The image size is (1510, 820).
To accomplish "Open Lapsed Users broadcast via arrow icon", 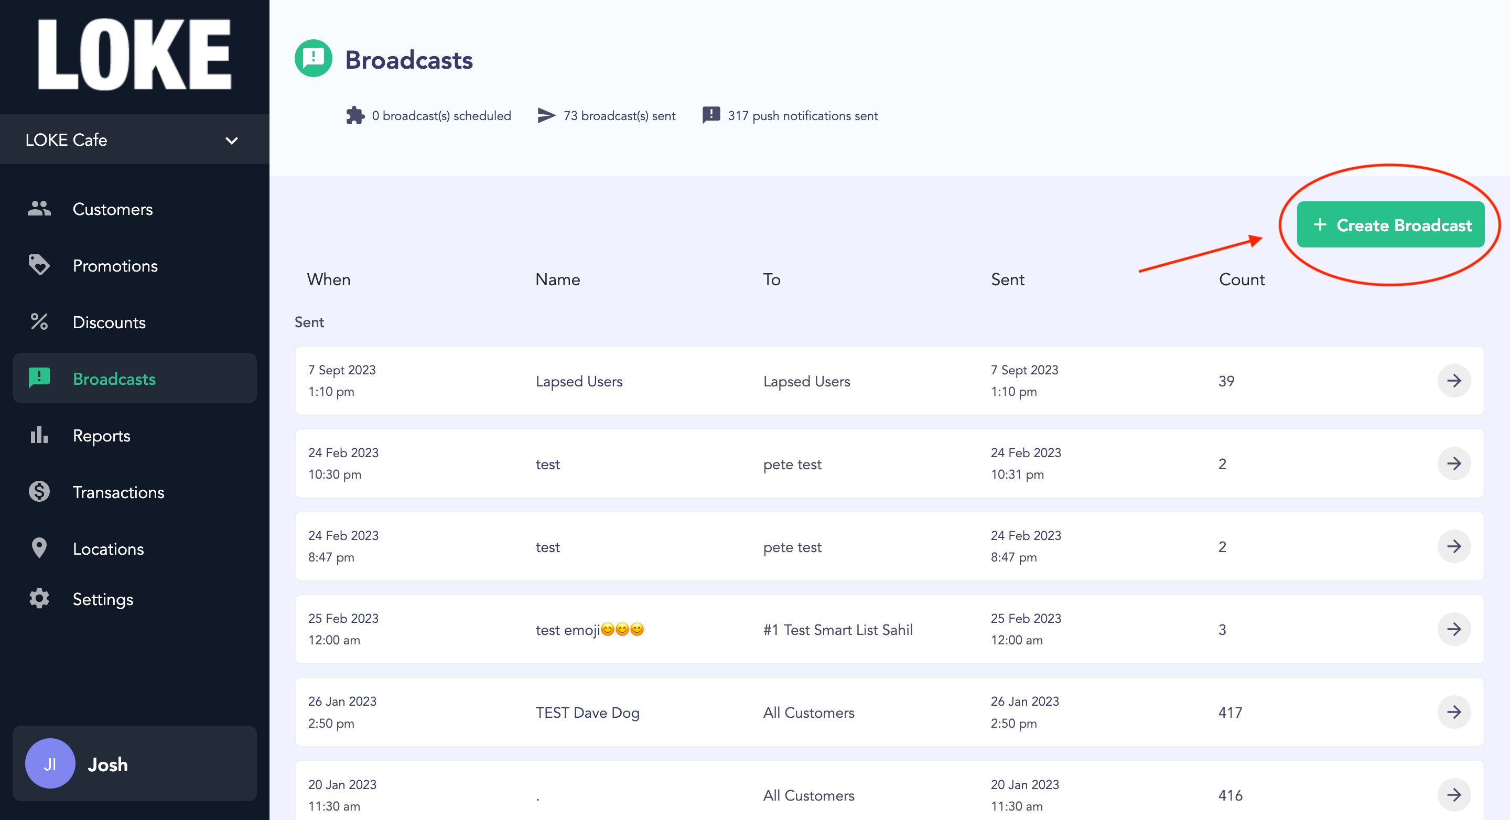I will [1454, 381].
